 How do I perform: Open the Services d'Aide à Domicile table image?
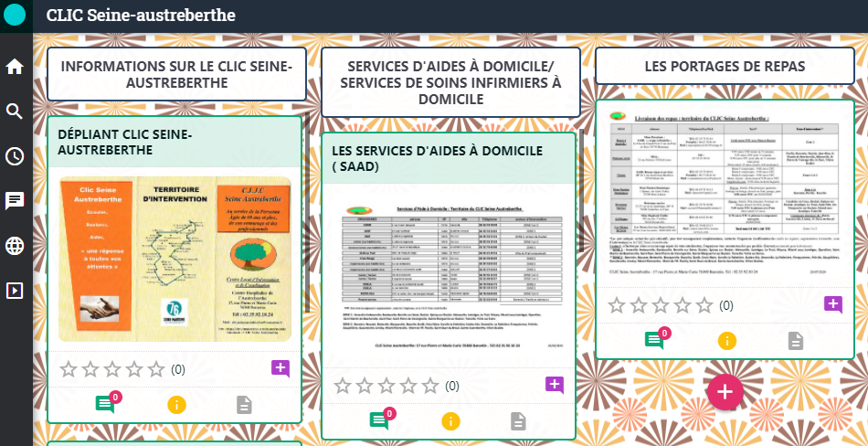(449, 274)
